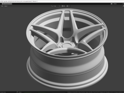Screen dimensions: 124x93
Task: Click the Rotate View status bar text
Action: (3, 92)
